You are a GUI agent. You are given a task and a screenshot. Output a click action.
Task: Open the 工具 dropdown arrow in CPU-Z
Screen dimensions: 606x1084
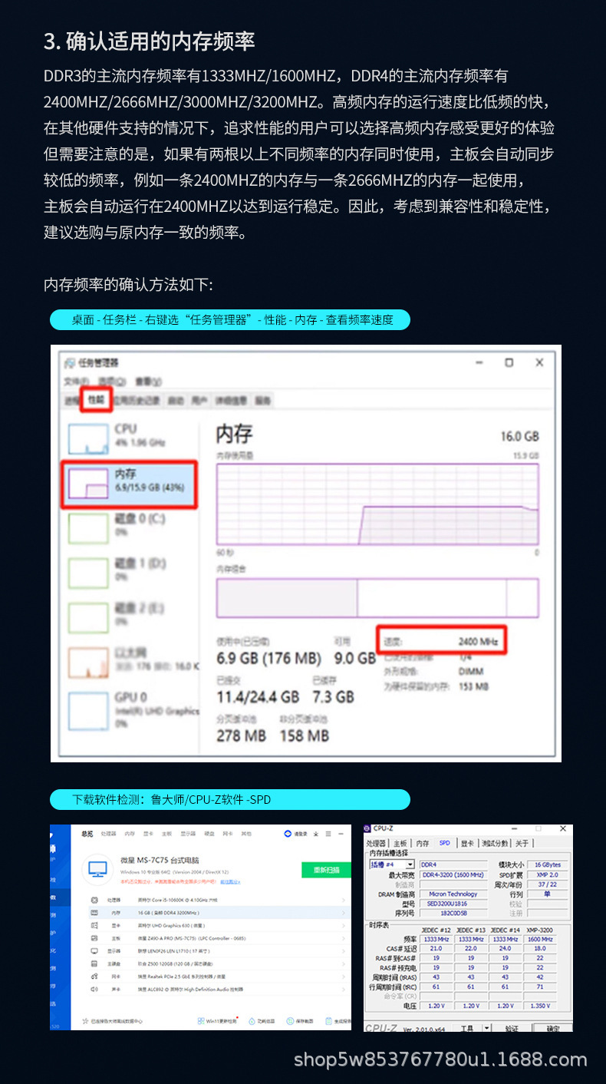click(486, 1028)
